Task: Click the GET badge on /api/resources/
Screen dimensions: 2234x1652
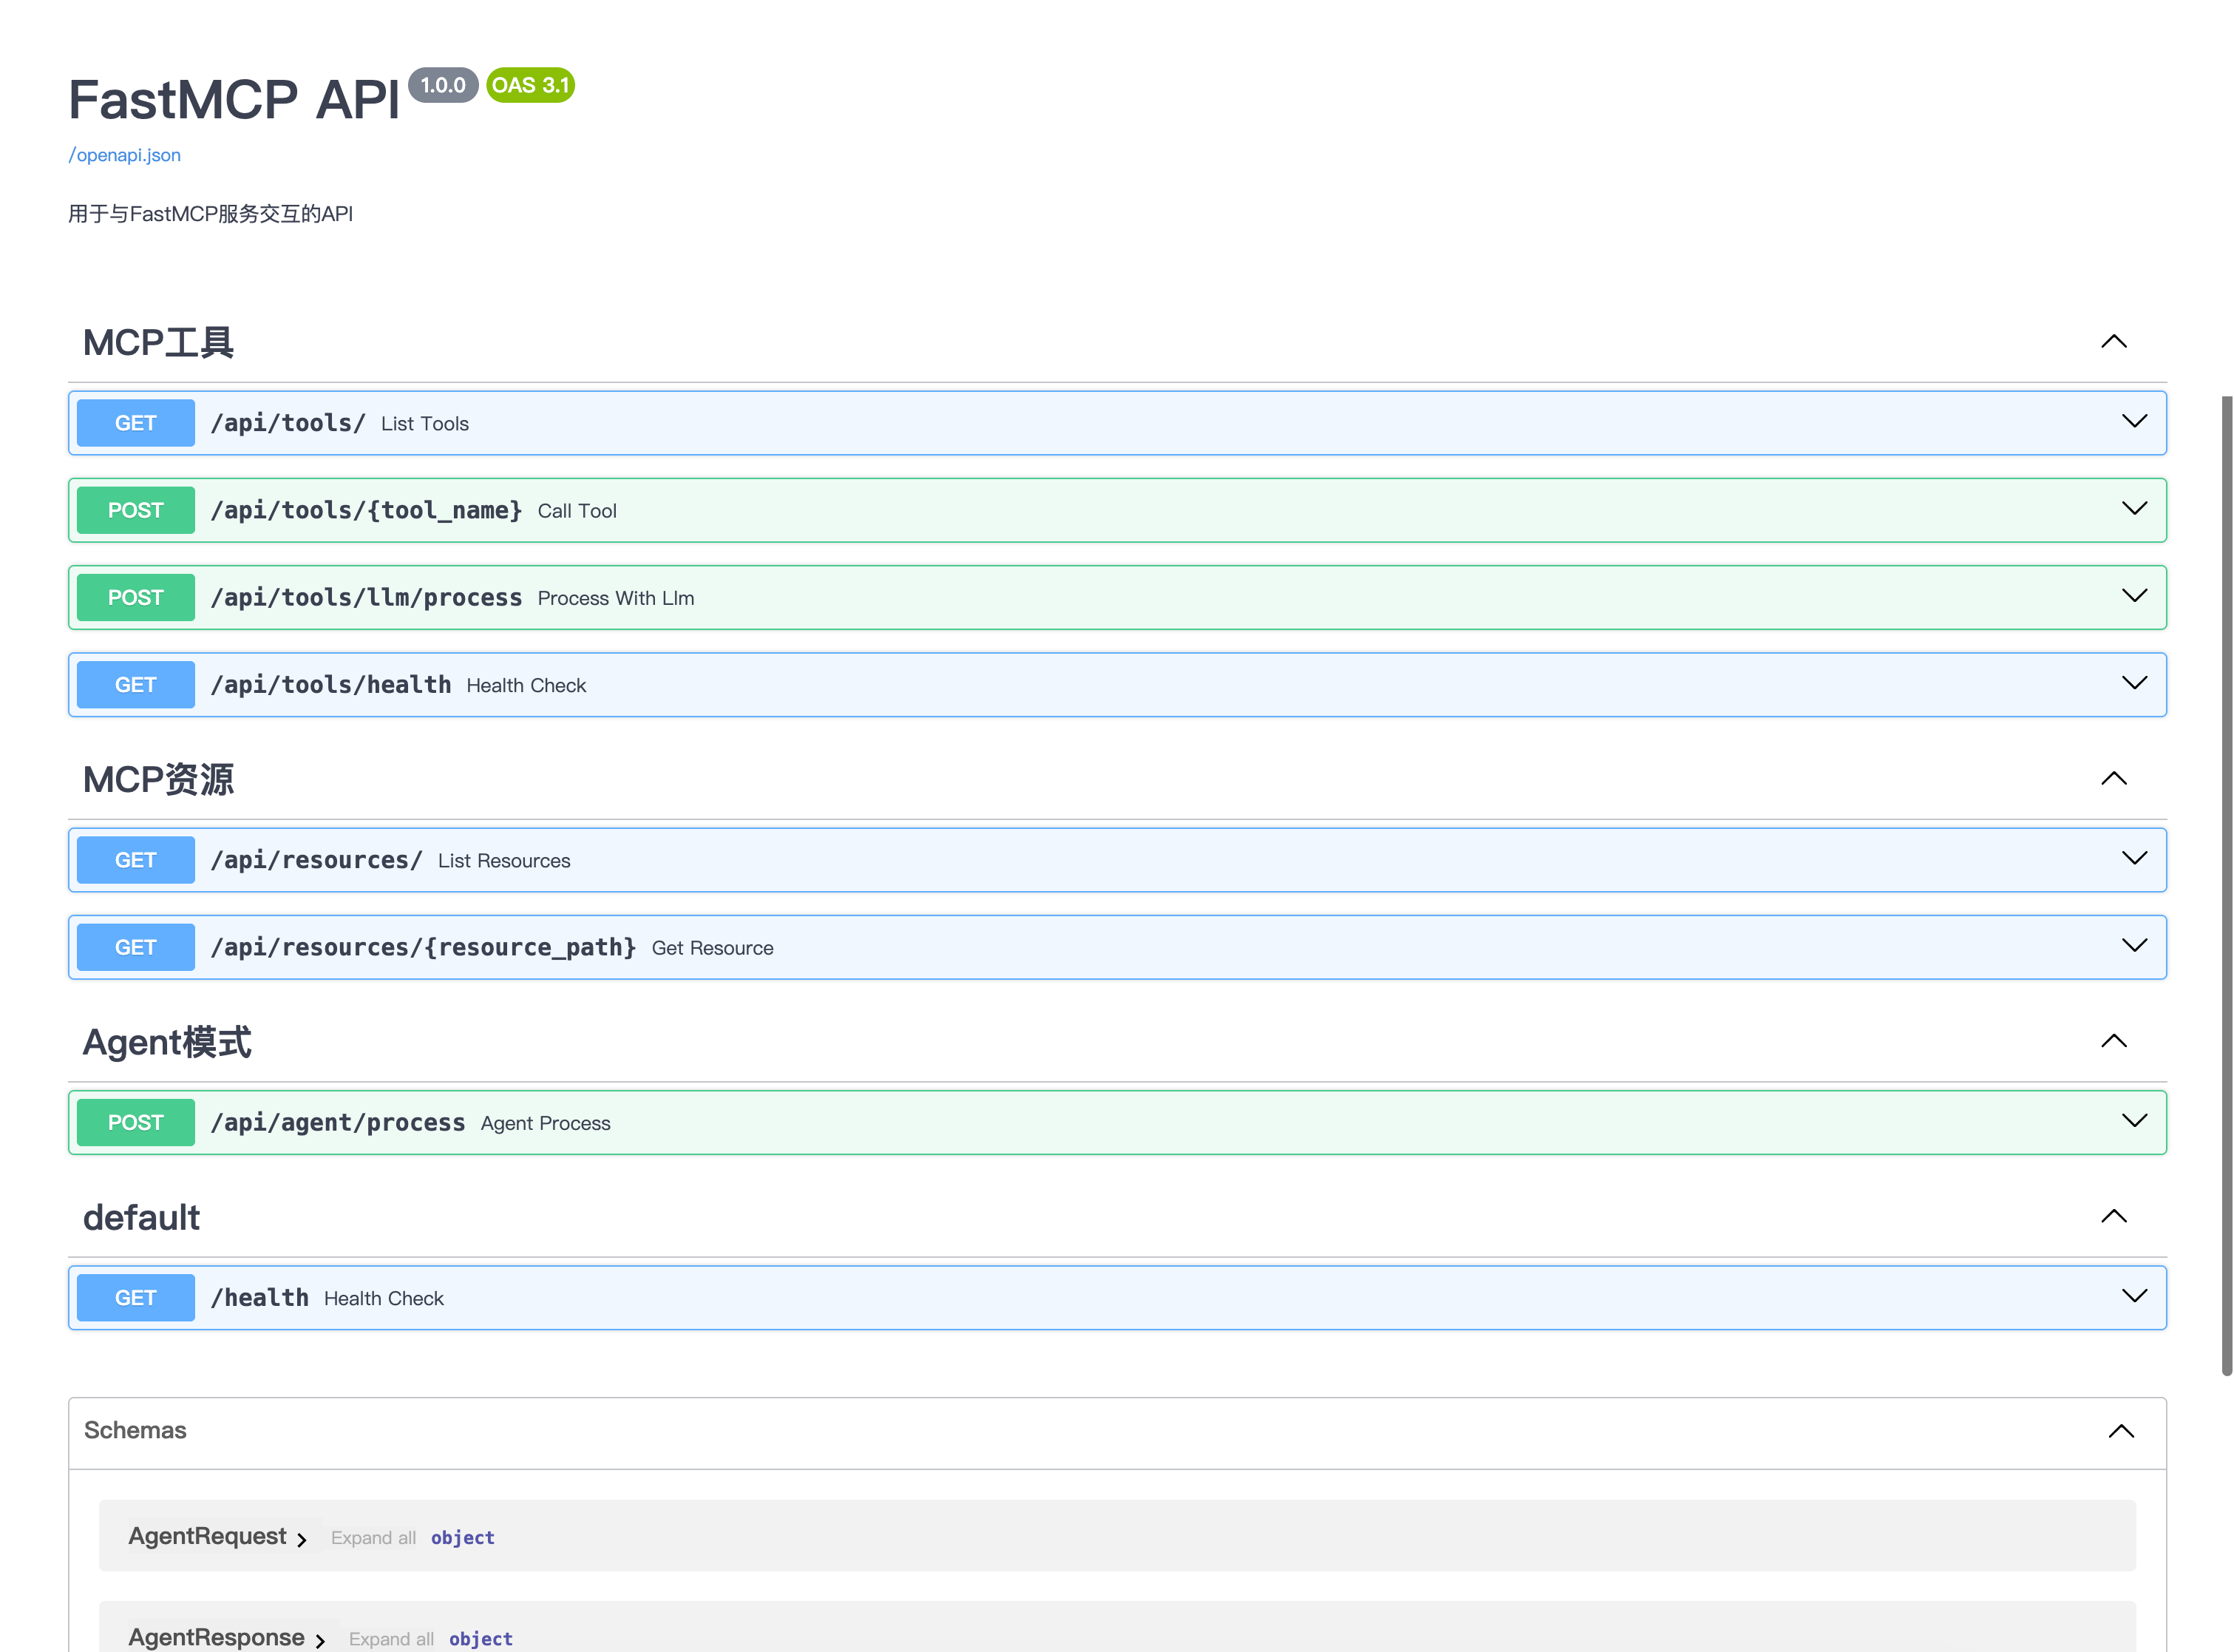Action: click(135, 859)
